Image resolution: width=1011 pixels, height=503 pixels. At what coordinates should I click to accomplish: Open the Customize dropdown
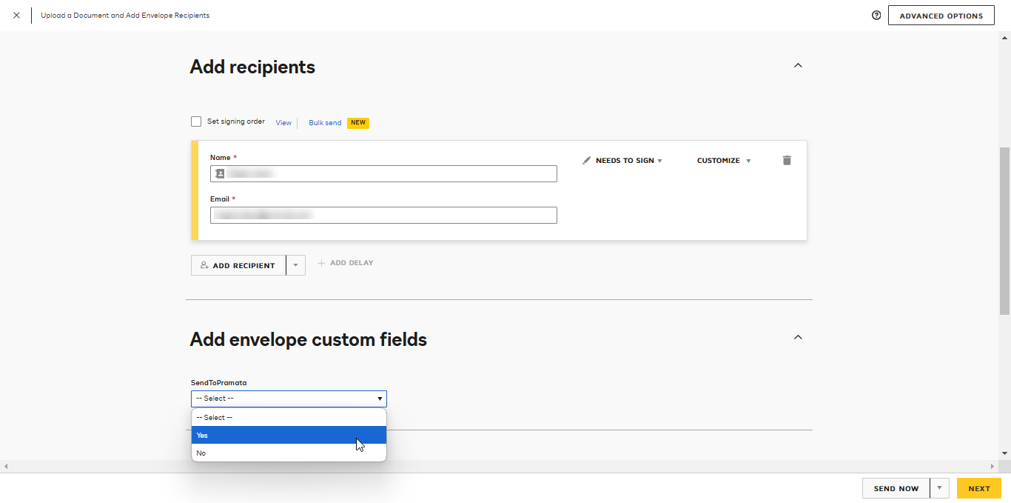724,160
